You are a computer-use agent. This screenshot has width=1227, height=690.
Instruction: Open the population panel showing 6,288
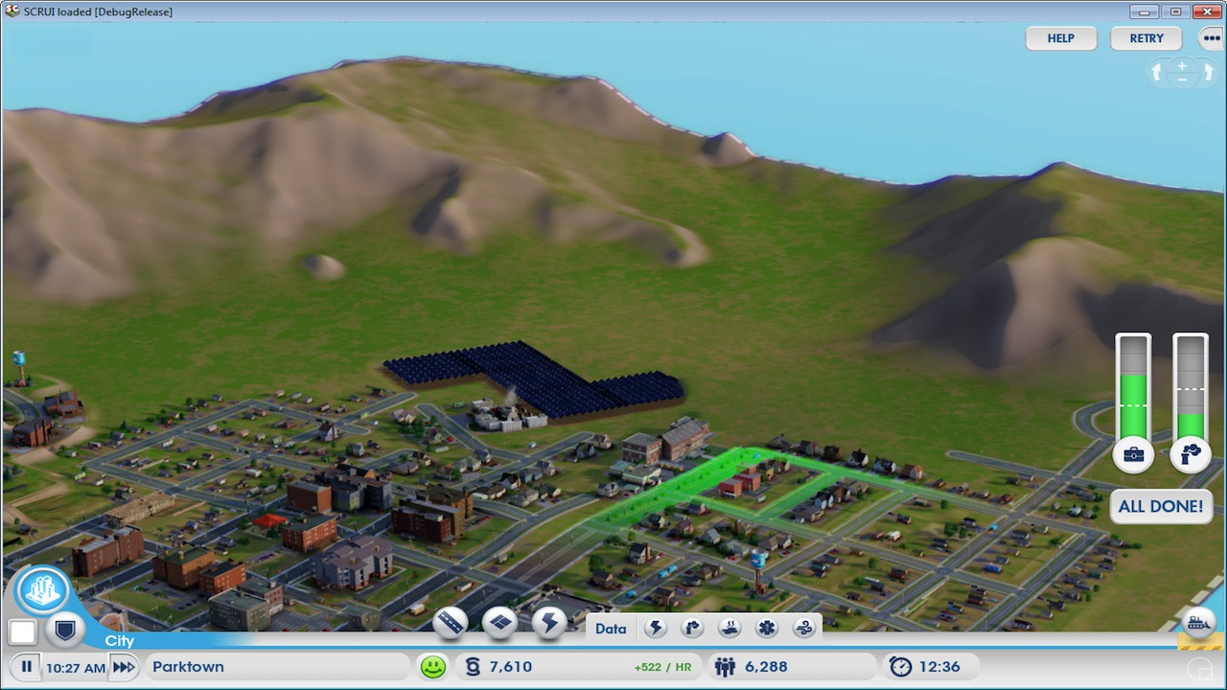coord(792,667)
